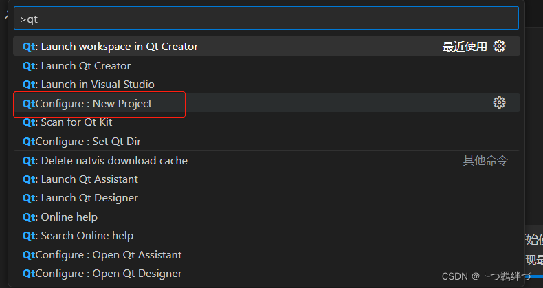543x288 pixels.
Task: Select Qt: Scan for Qt Kit
Action: [266, 122]
